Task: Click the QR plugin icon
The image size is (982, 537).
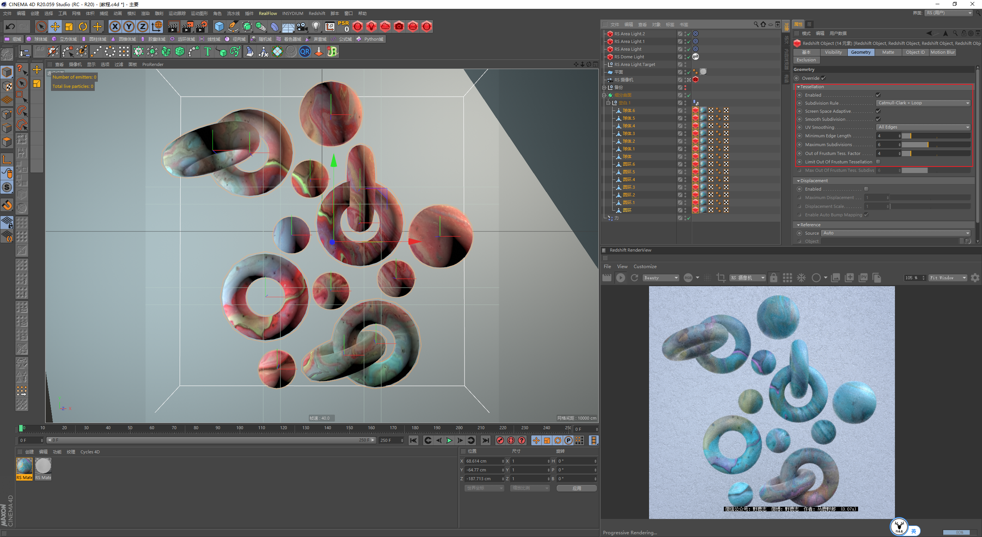Action: pyautogui.click(x=305, y=51)
